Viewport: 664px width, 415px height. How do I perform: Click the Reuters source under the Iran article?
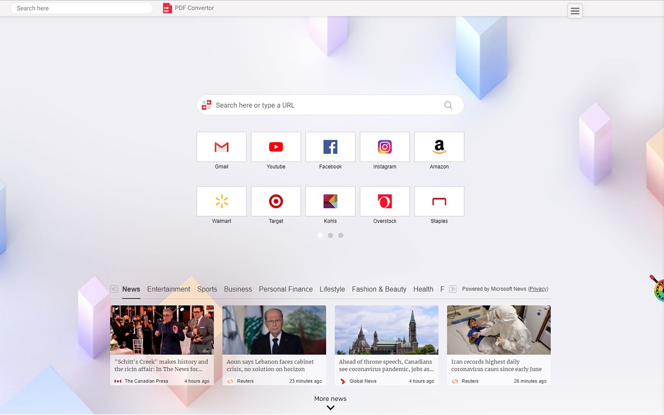coord(470,381)
